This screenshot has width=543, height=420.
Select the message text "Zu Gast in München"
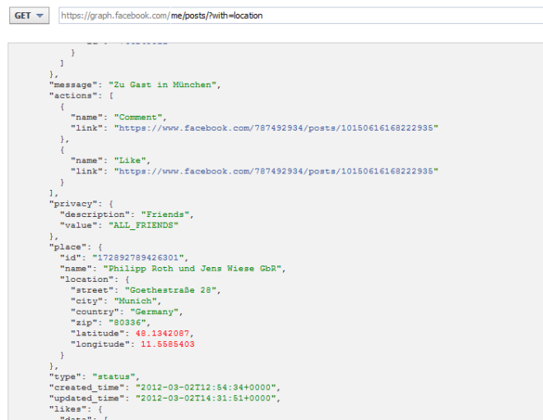click(x=162, y=85)
